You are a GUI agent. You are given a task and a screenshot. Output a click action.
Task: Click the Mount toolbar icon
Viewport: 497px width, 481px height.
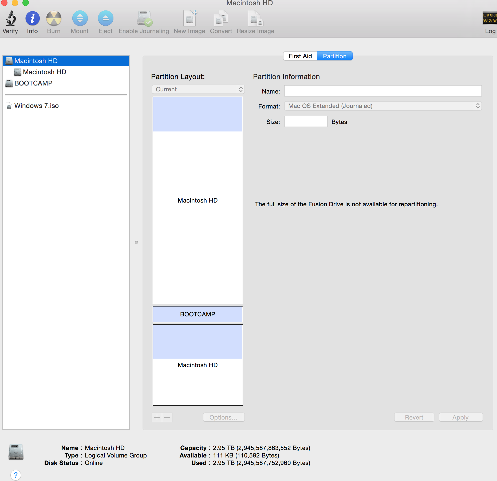click(80, 18)
